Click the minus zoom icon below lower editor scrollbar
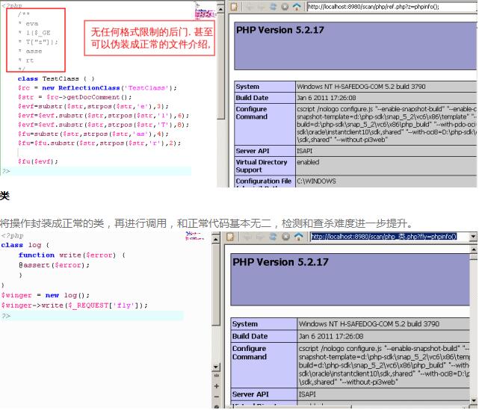 coord(216,397)
